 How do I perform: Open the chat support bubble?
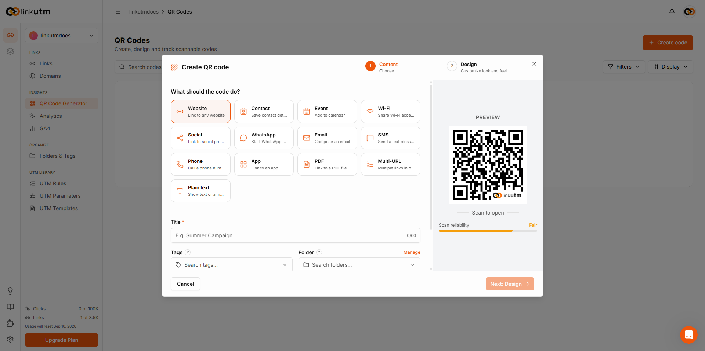tap(689, 335)
